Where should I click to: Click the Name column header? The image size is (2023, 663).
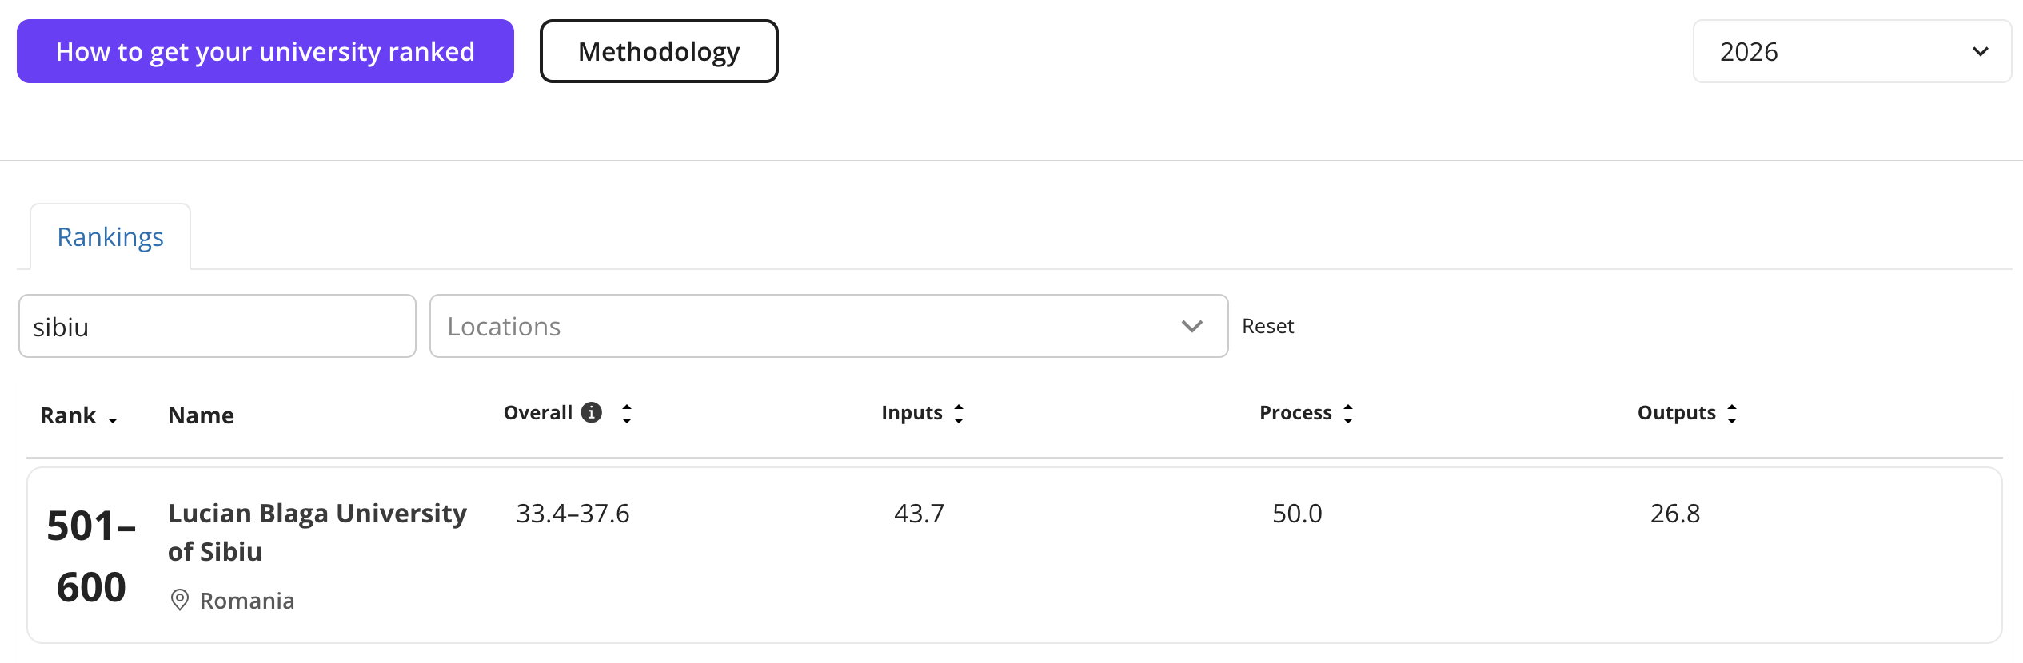(x=201, y=415)
